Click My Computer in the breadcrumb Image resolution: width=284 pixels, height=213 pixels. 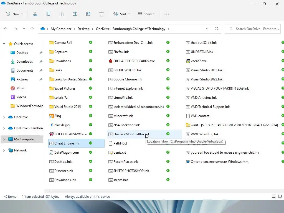61,29
